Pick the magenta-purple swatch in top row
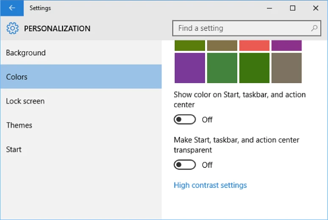Image resolution: width=328 pixels, height=220 pixels. click(286, 45)
